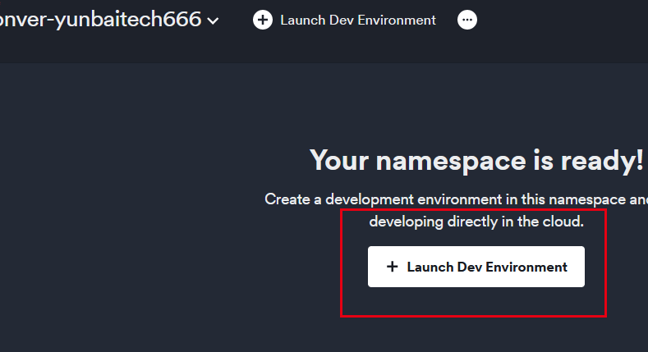Screen dimensions: 648x352
Task: Click the "developing directly in the cloud" text
Action: [x=476, y=222]
